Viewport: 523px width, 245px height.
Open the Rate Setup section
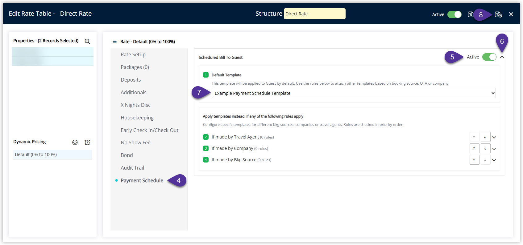click(133, 54)
